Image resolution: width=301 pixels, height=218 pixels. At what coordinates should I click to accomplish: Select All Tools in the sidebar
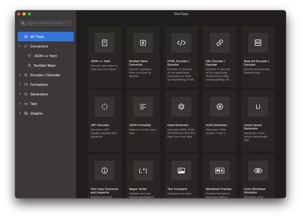46,37
